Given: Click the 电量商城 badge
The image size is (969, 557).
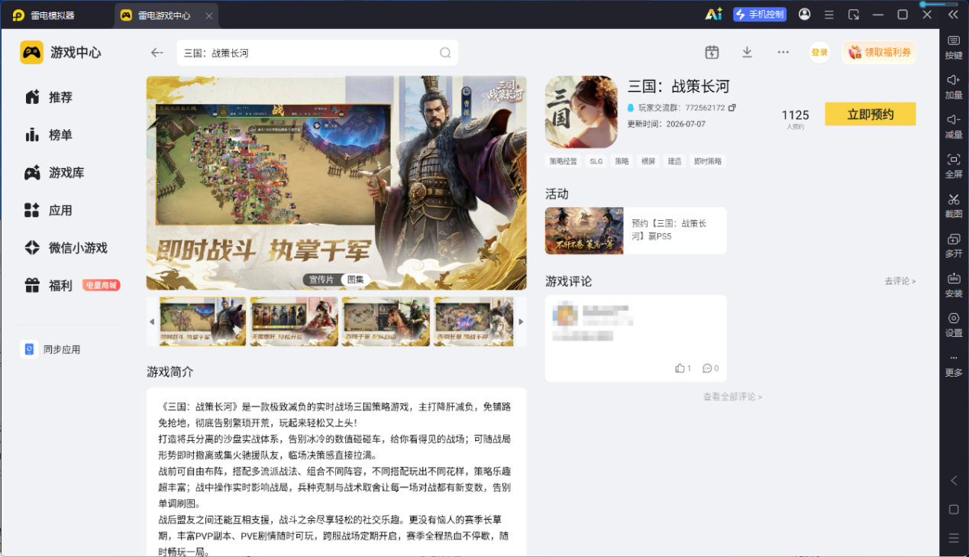Looking at the screenshot, I should pos(101,285).
